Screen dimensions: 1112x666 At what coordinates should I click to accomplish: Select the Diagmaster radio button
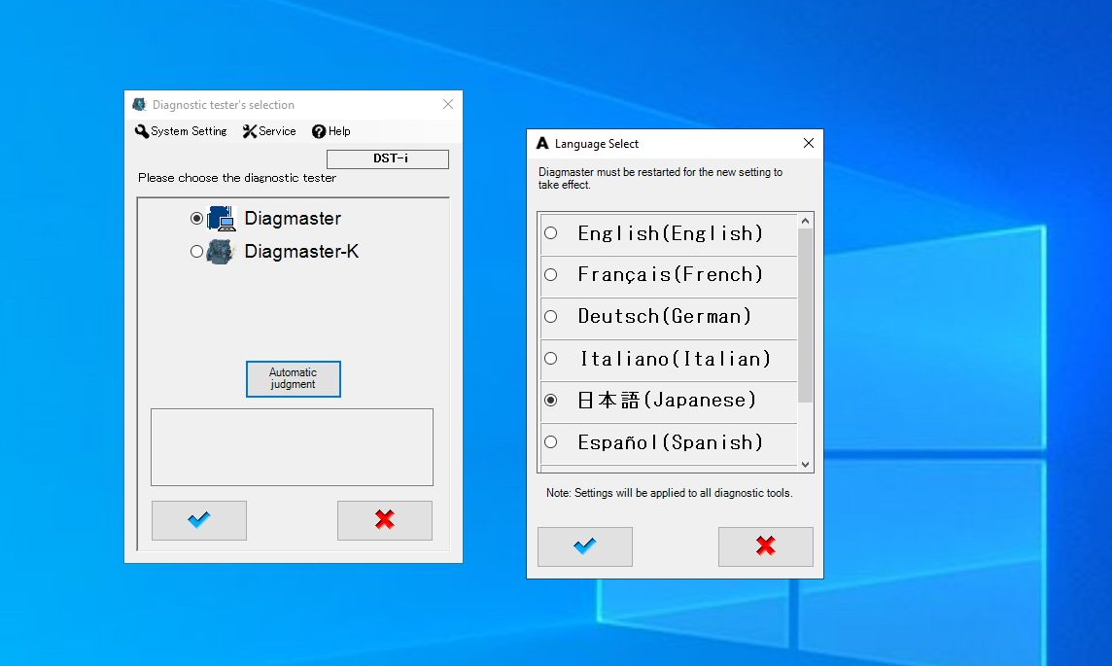pos(196,219)
